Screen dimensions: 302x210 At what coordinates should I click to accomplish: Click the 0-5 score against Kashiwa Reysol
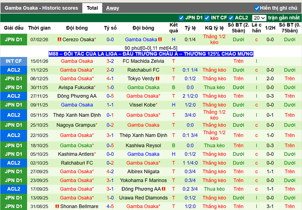[x=110, y=146]
